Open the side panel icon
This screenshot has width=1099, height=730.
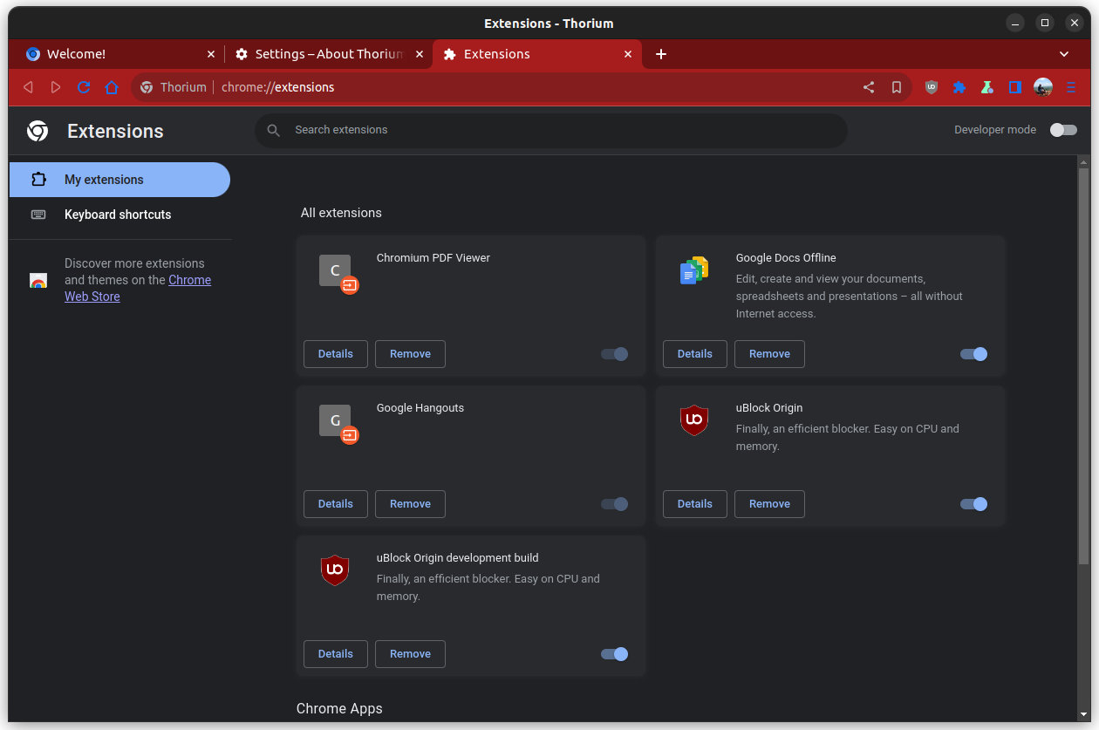pos(1014,87)
